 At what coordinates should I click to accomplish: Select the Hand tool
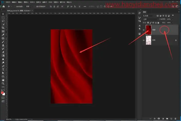coord(3,80)
